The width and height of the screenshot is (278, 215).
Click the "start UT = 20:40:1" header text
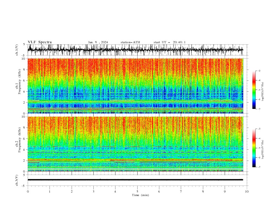click(170, 42)
